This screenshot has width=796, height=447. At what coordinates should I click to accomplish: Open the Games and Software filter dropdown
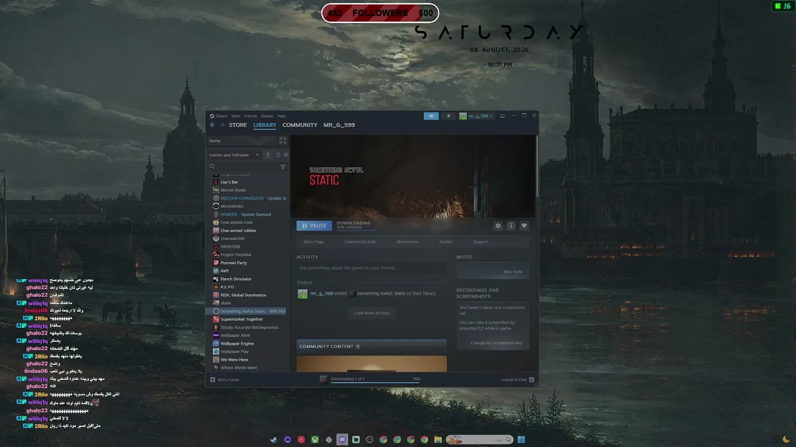[234, 155]
